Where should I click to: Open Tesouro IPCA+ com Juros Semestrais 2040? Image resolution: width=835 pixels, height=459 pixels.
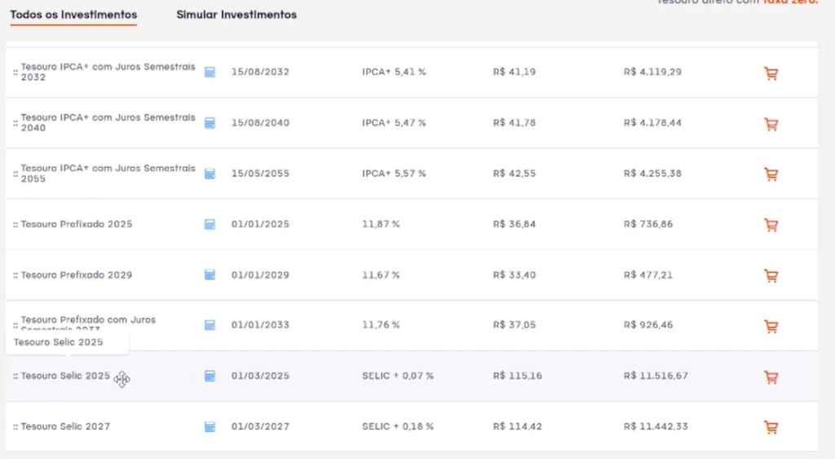pyautogui.click(x=108, y=122)
